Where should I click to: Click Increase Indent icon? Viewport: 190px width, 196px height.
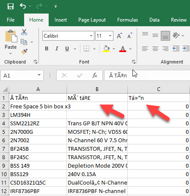(x=186, y=48)
